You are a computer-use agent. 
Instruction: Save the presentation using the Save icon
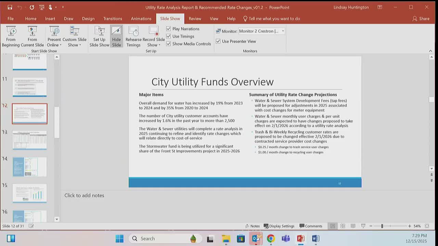click(10, 7)
